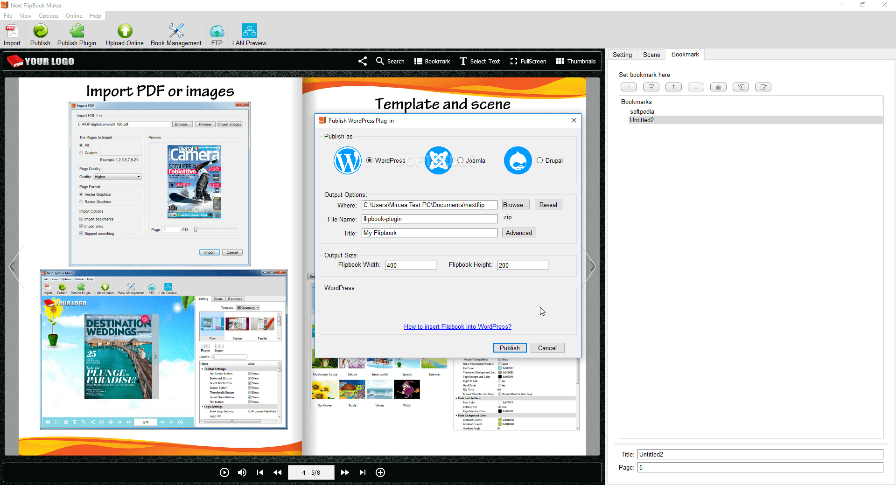Select the softpedia bookmark

pyautogui.click(x=642, y=111)
